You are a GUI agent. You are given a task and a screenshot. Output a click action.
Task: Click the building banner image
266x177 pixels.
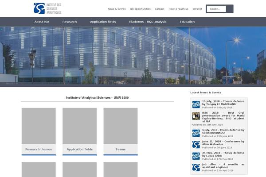pos(133,57)
